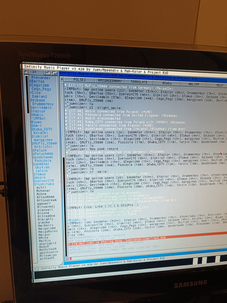
Task: Select offline user Airwavedj in list
Action: tap(46, 206)
